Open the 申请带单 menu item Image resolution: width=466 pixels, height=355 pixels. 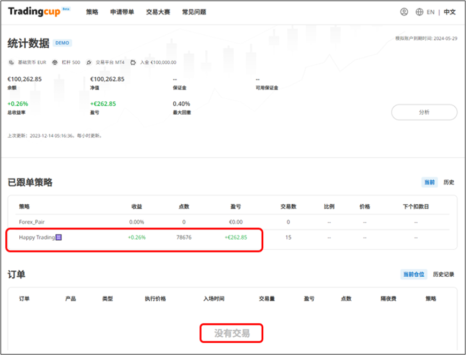[122, 12]
